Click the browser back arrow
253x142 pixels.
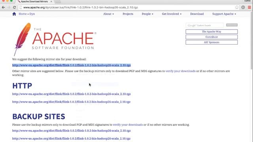pyautogui.click(x=3, y=7)
